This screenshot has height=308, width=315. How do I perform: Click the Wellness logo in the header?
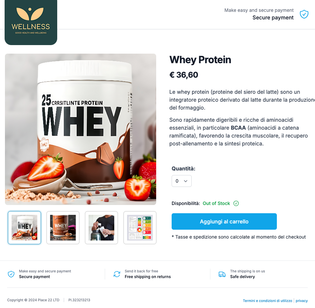coord(31,22)
